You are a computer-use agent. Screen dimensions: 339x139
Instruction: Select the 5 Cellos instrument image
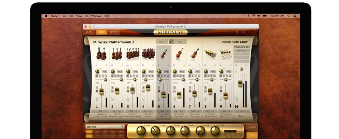[x=117, y=54]
